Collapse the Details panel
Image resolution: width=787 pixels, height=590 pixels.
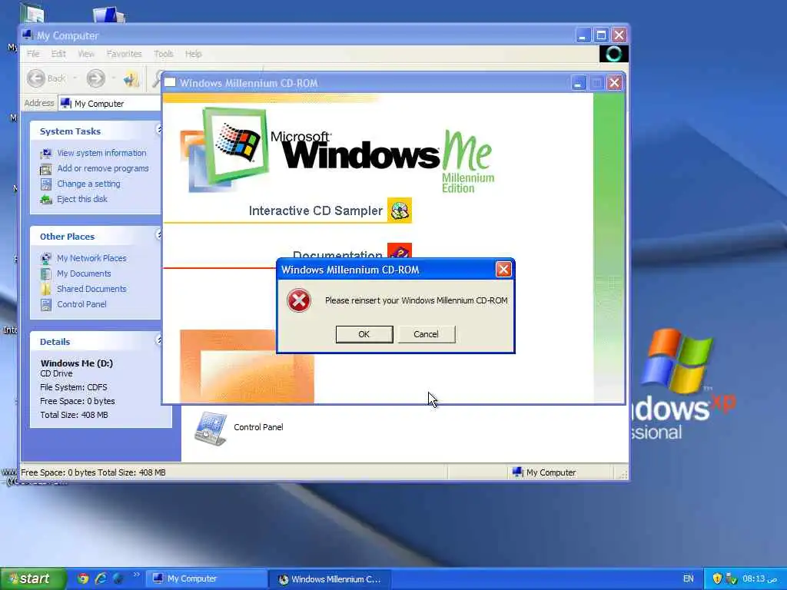[x=158, y=340]
